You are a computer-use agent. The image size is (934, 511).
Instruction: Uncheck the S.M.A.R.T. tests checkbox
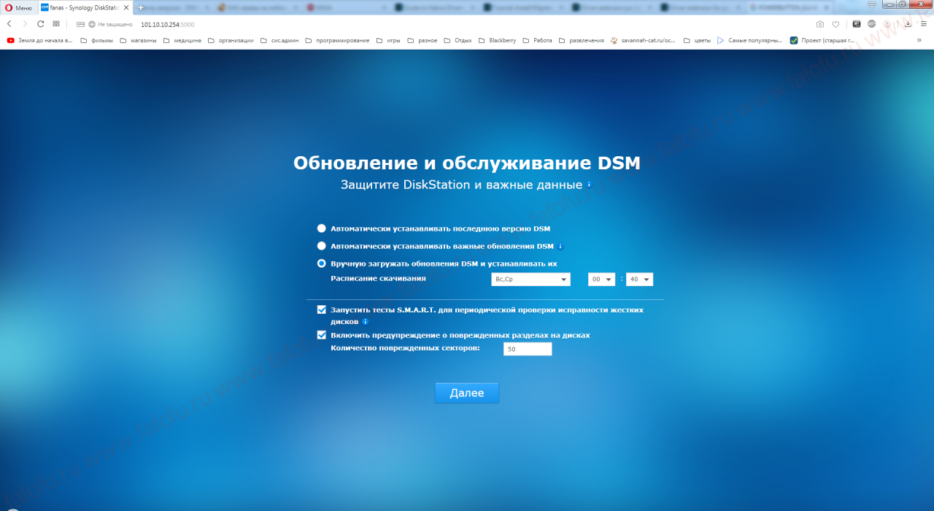click(322, 310)
